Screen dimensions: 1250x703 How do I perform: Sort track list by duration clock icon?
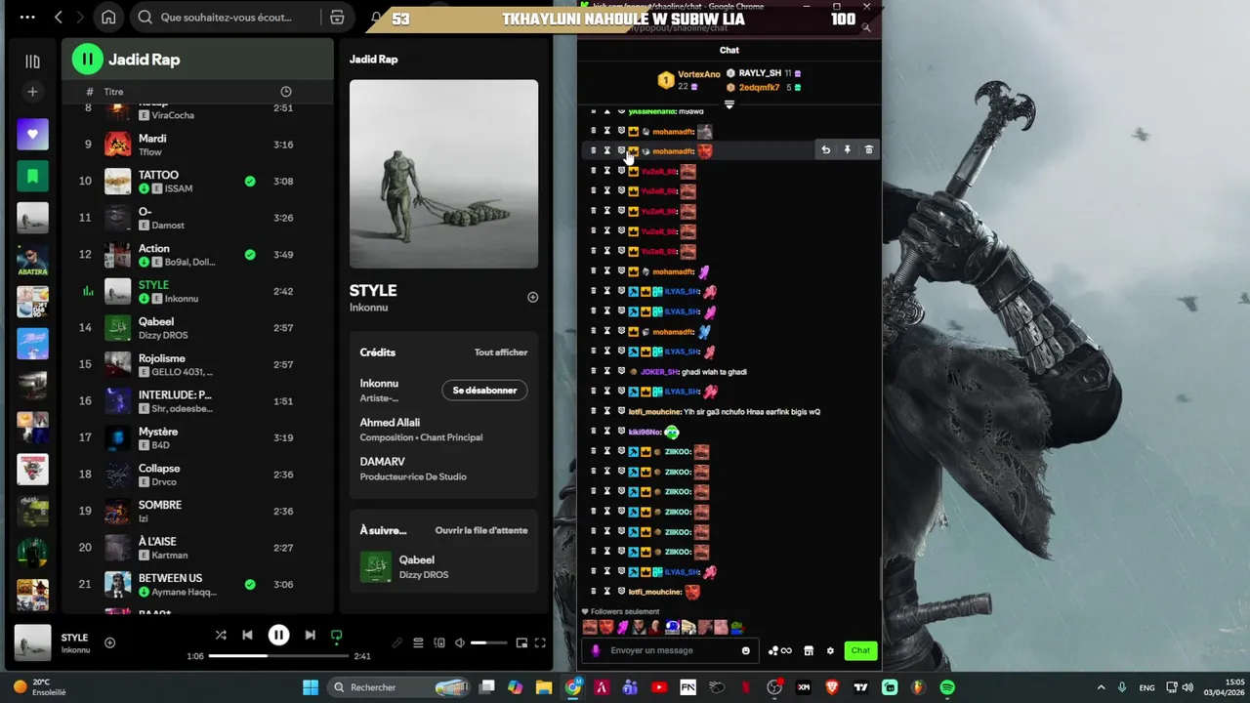[286, 92]
